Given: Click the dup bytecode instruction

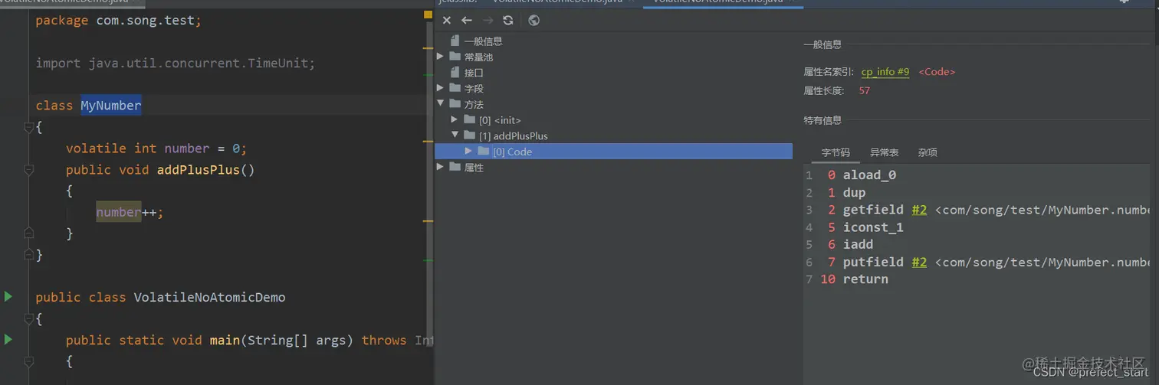Looking at the screenshot, I should [854, 193].
